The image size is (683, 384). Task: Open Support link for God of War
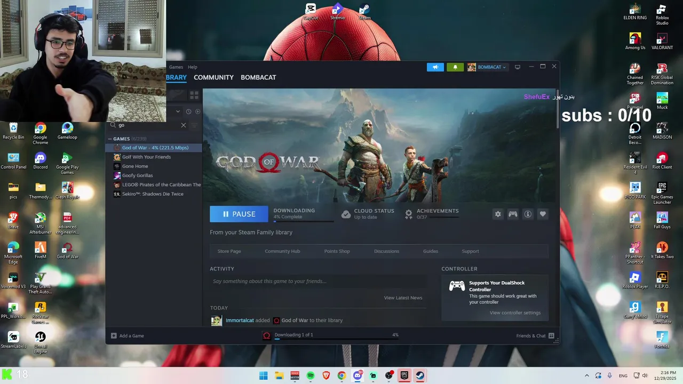point(470,251)
